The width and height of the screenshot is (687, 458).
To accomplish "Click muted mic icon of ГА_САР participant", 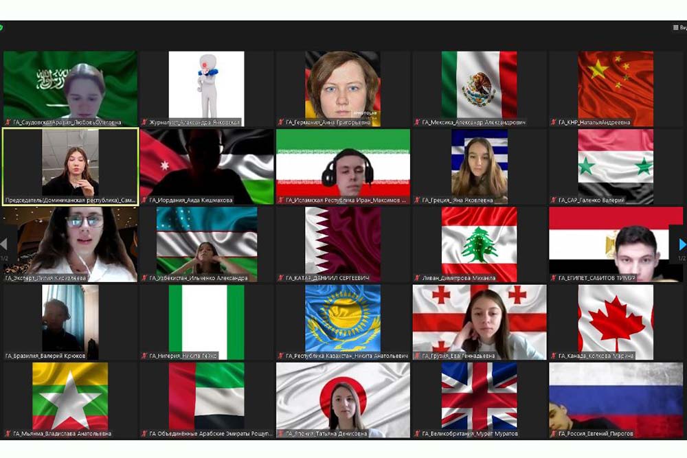I will coord(553,200).
